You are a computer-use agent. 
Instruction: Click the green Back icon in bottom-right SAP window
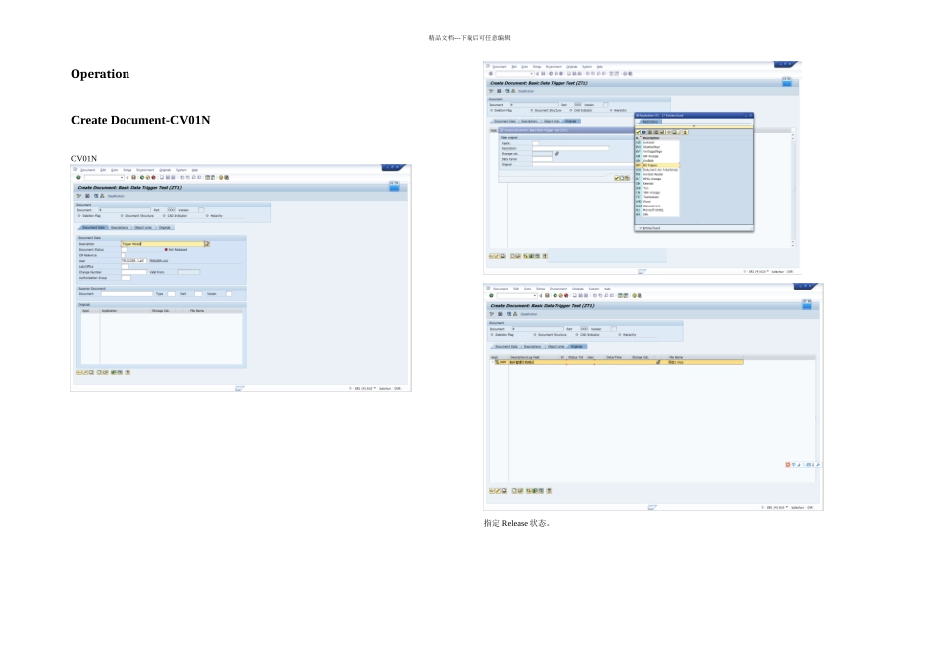pyautogui.click(x=555, y=295)
